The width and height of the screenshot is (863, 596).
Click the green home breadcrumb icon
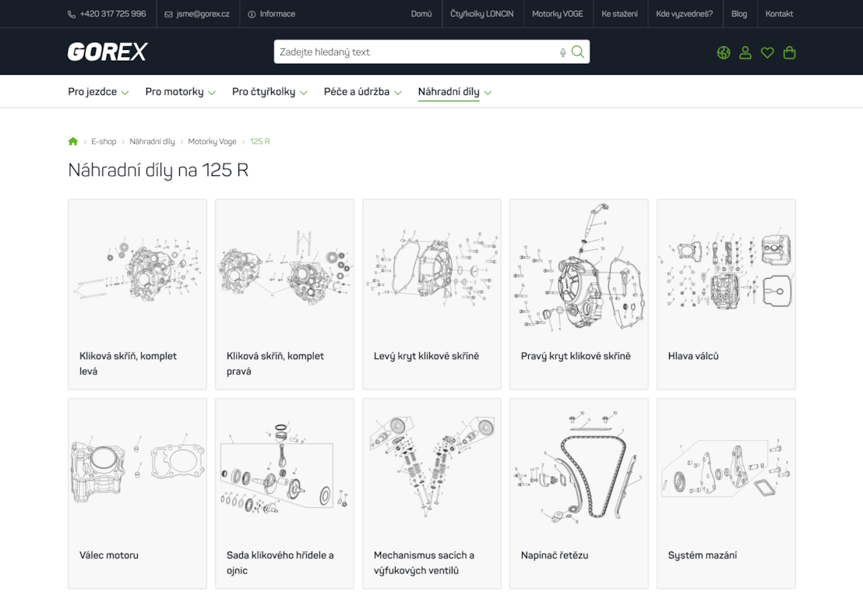coord(72,142)
